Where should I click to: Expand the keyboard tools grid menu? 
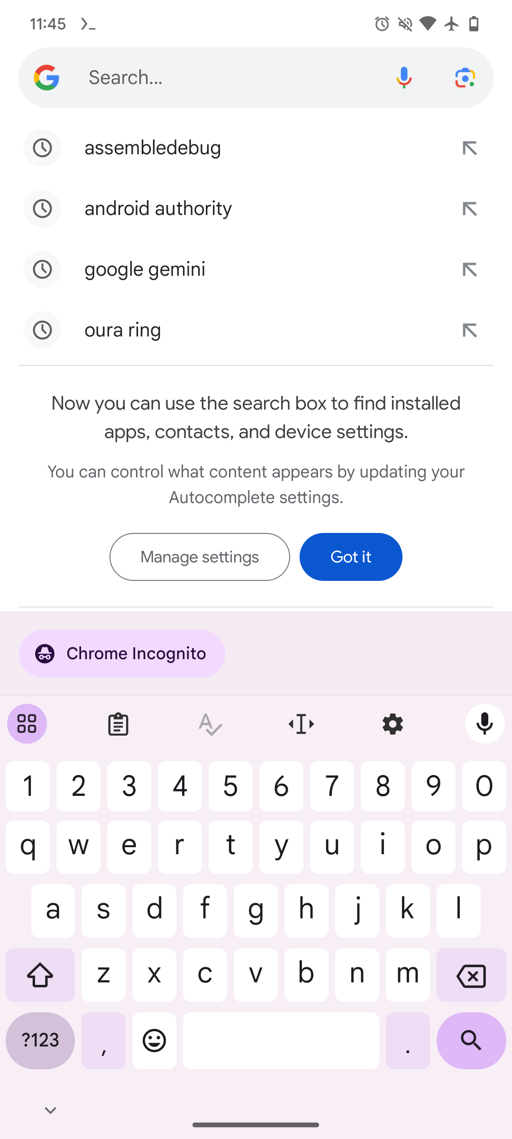pyautogui.click(x=27, y=724)
